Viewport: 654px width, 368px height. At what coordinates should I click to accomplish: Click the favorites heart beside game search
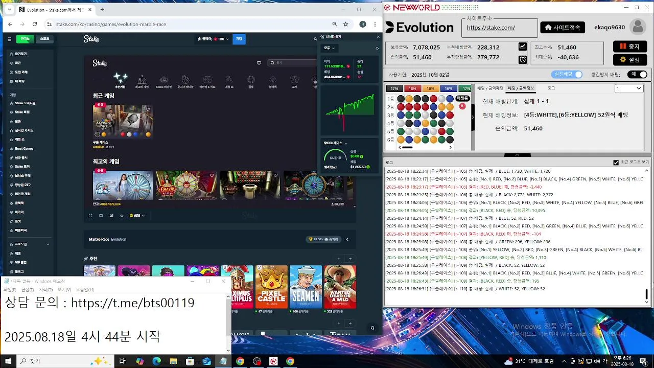[259, 63]
